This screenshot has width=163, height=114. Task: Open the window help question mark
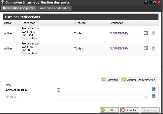146,3
